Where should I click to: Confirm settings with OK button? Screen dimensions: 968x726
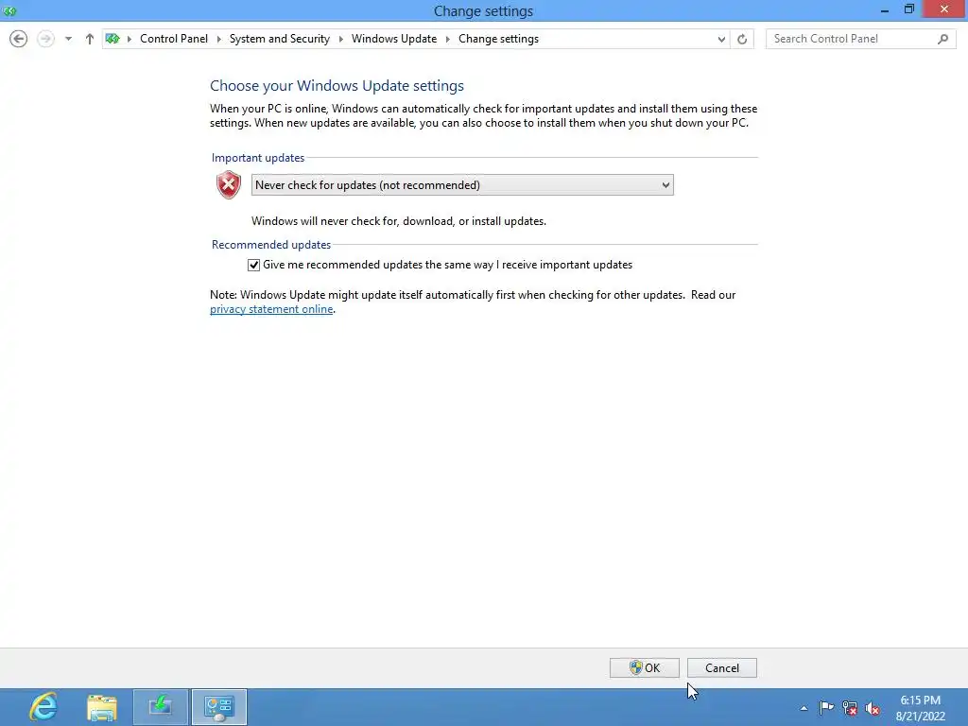point(645,668)
